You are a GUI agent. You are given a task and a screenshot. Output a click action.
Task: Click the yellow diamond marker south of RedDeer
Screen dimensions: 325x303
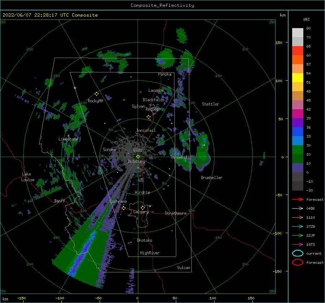[148, 117]
